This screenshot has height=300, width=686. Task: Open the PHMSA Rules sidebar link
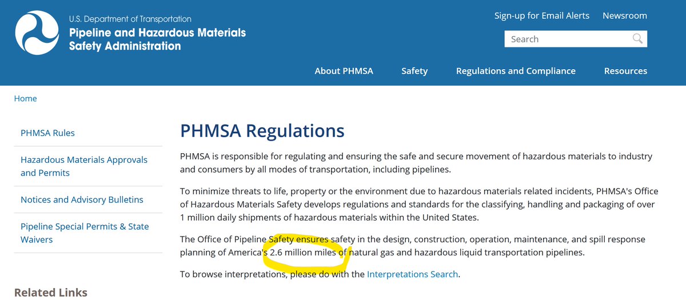47,133
